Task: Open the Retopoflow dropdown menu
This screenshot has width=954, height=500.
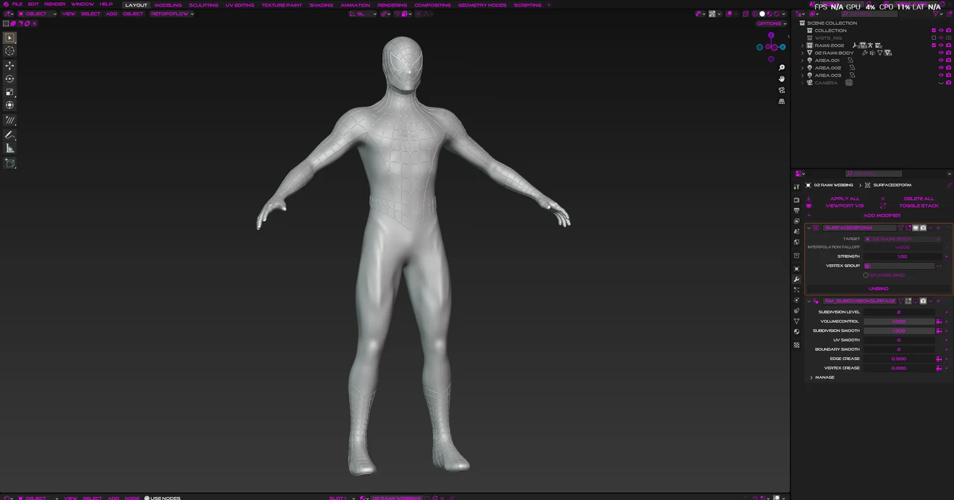Action: click(x=172, y=14)
